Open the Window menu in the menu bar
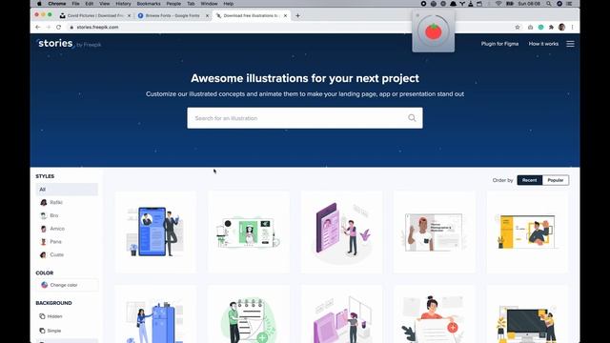Image resolution: width=610 pixels, height=343 pixels. (x=209, y=4)
